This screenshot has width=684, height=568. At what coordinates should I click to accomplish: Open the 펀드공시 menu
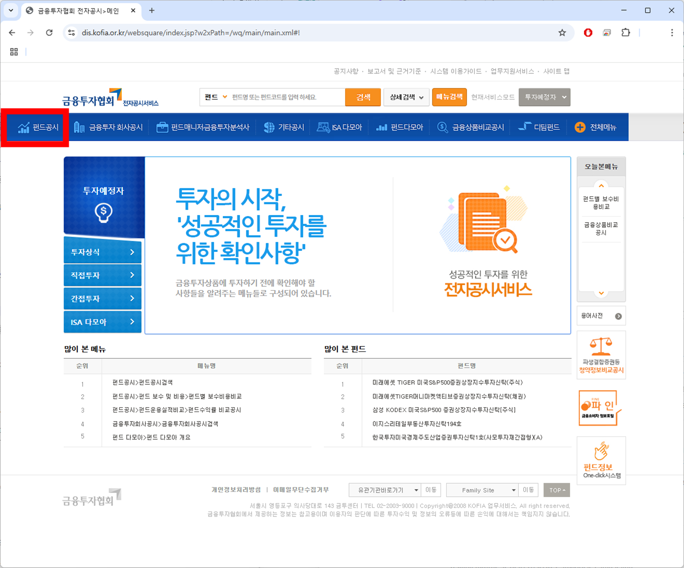pyautogui.click(x=38, y=127)
